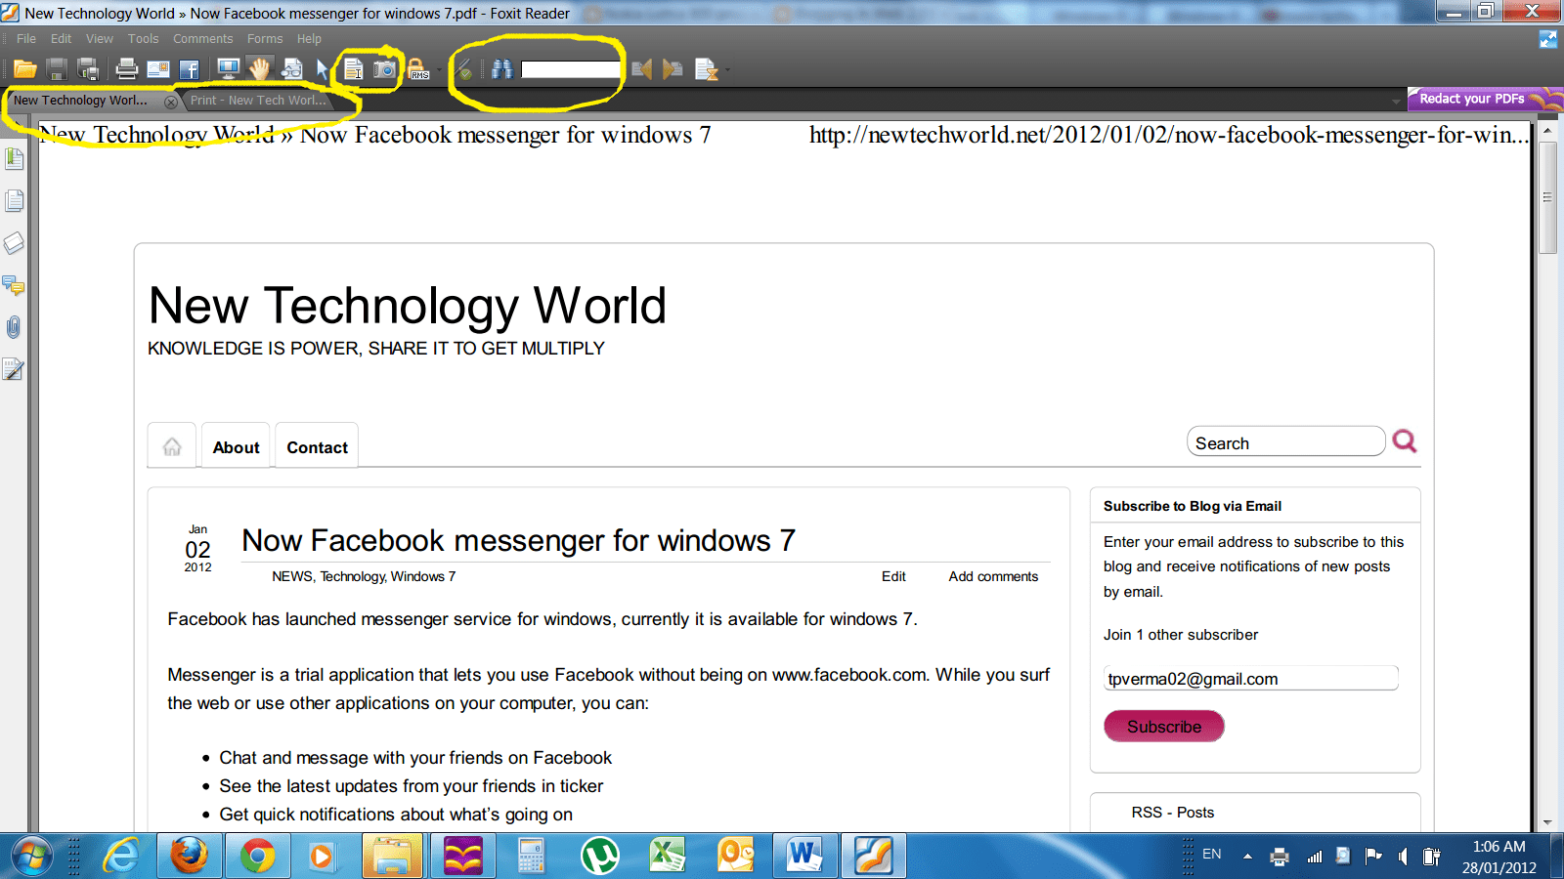
Task: Open the Bookmarks side panel
Action: pos(14,158)
